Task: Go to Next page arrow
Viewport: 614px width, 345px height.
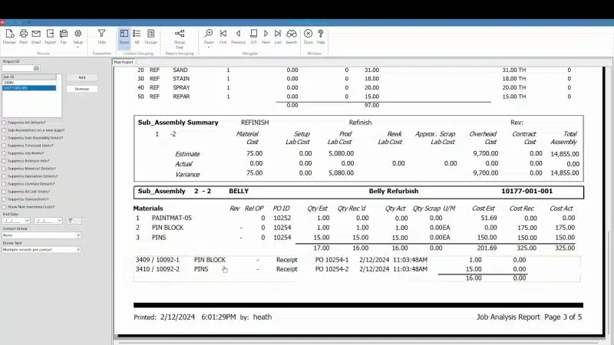Action: (x=266, y=36)
